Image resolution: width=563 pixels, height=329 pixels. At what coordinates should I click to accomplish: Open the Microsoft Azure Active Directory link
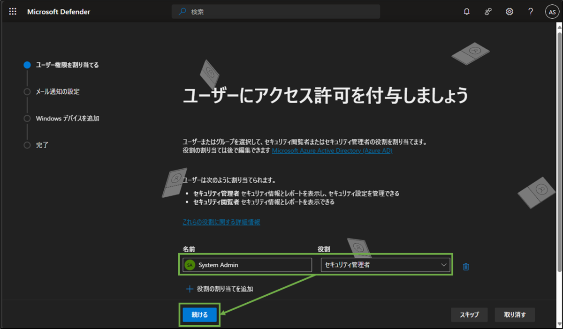(332, 151)
